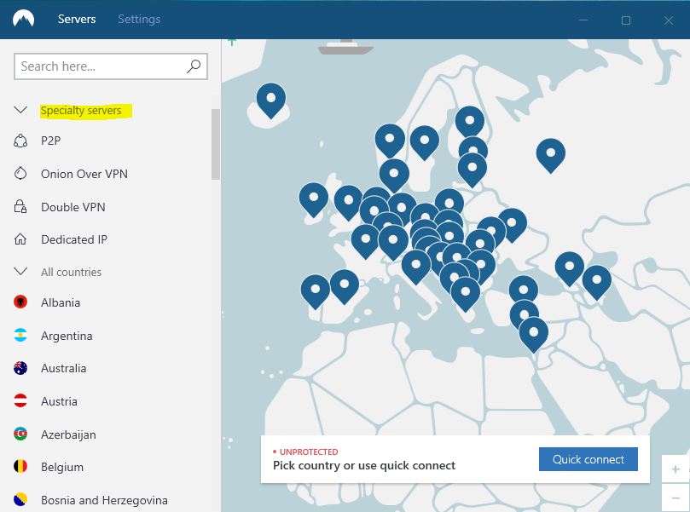Viewport: 690px width, 512px height.
Task: Click the server list scrollbar thumb
Action: (x=216, y=144)
